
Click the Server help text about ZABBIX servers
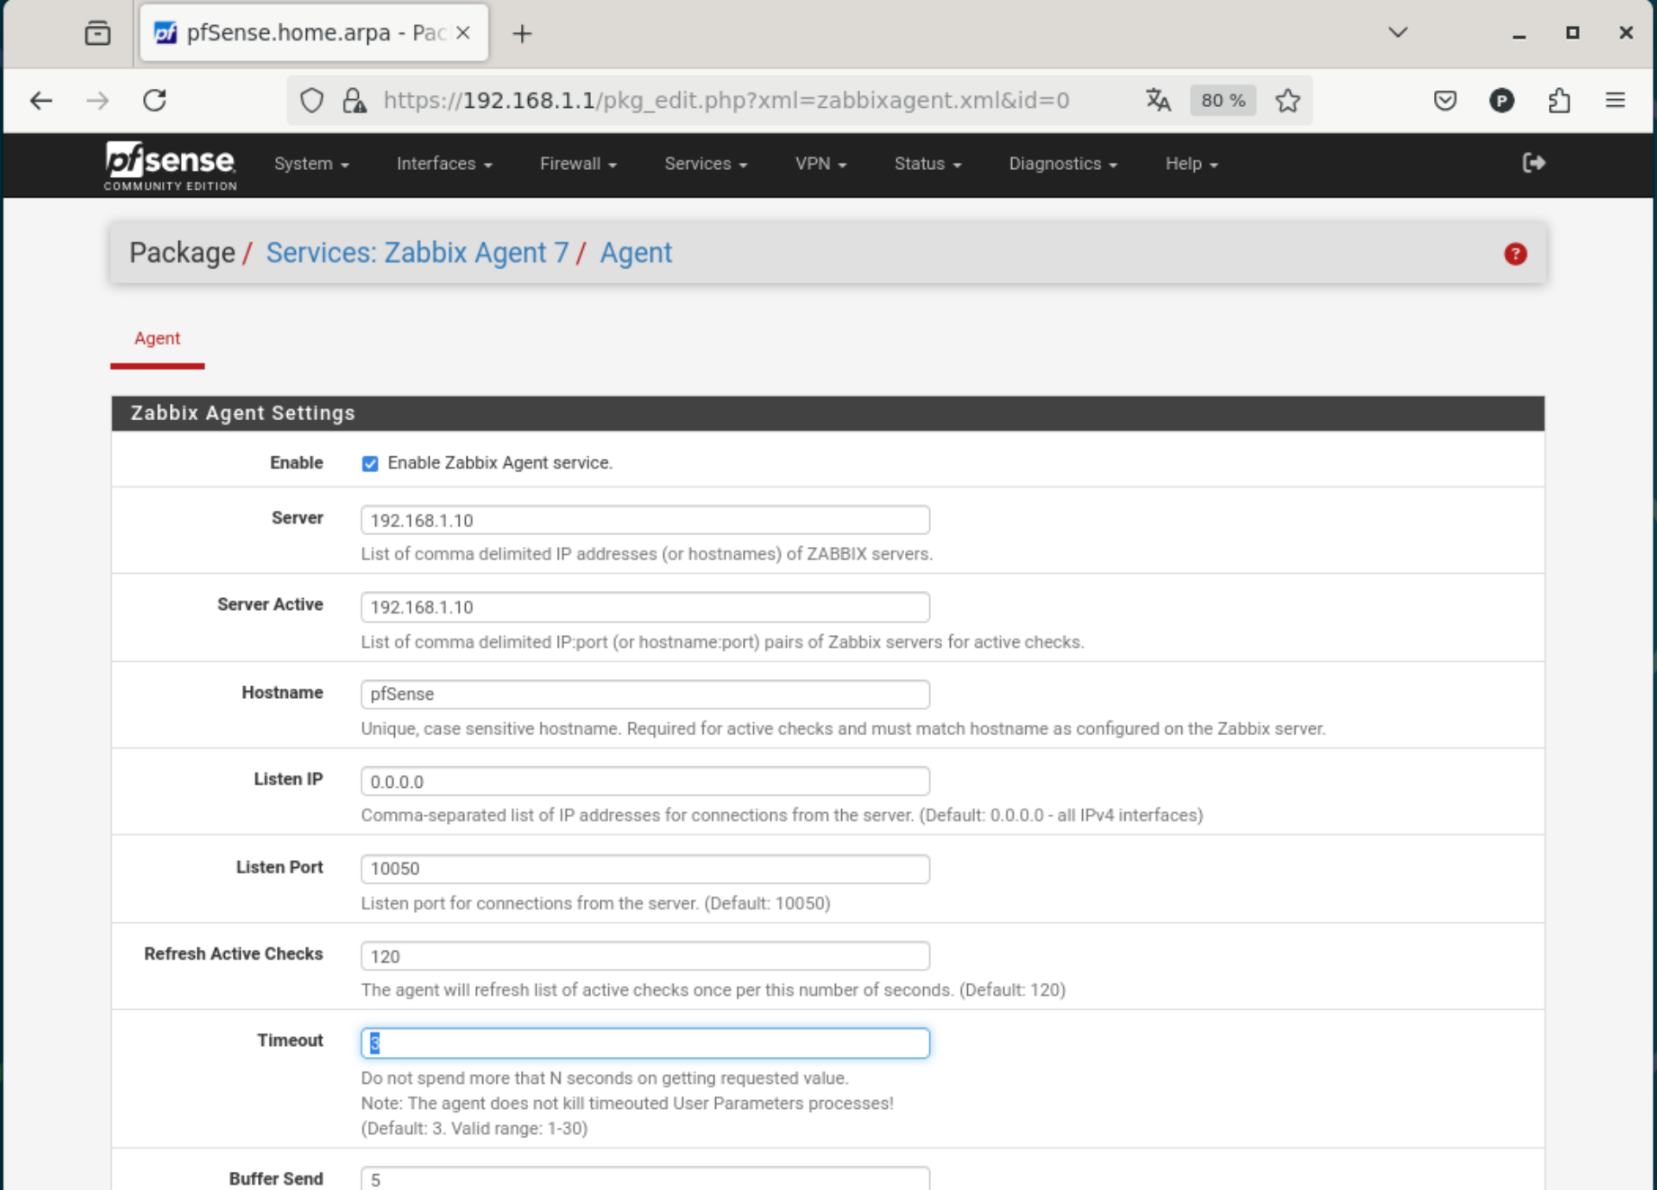(647, 554)
